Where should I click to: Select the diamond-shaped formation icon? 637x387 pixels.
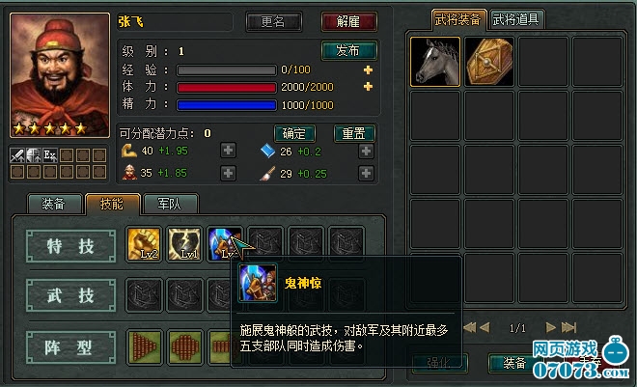pos(185,346)
